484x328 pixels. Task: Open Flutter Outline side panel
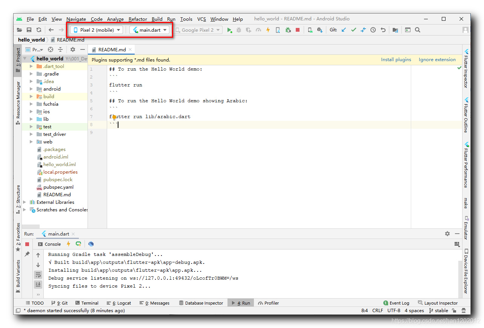[x=466, y=115]
